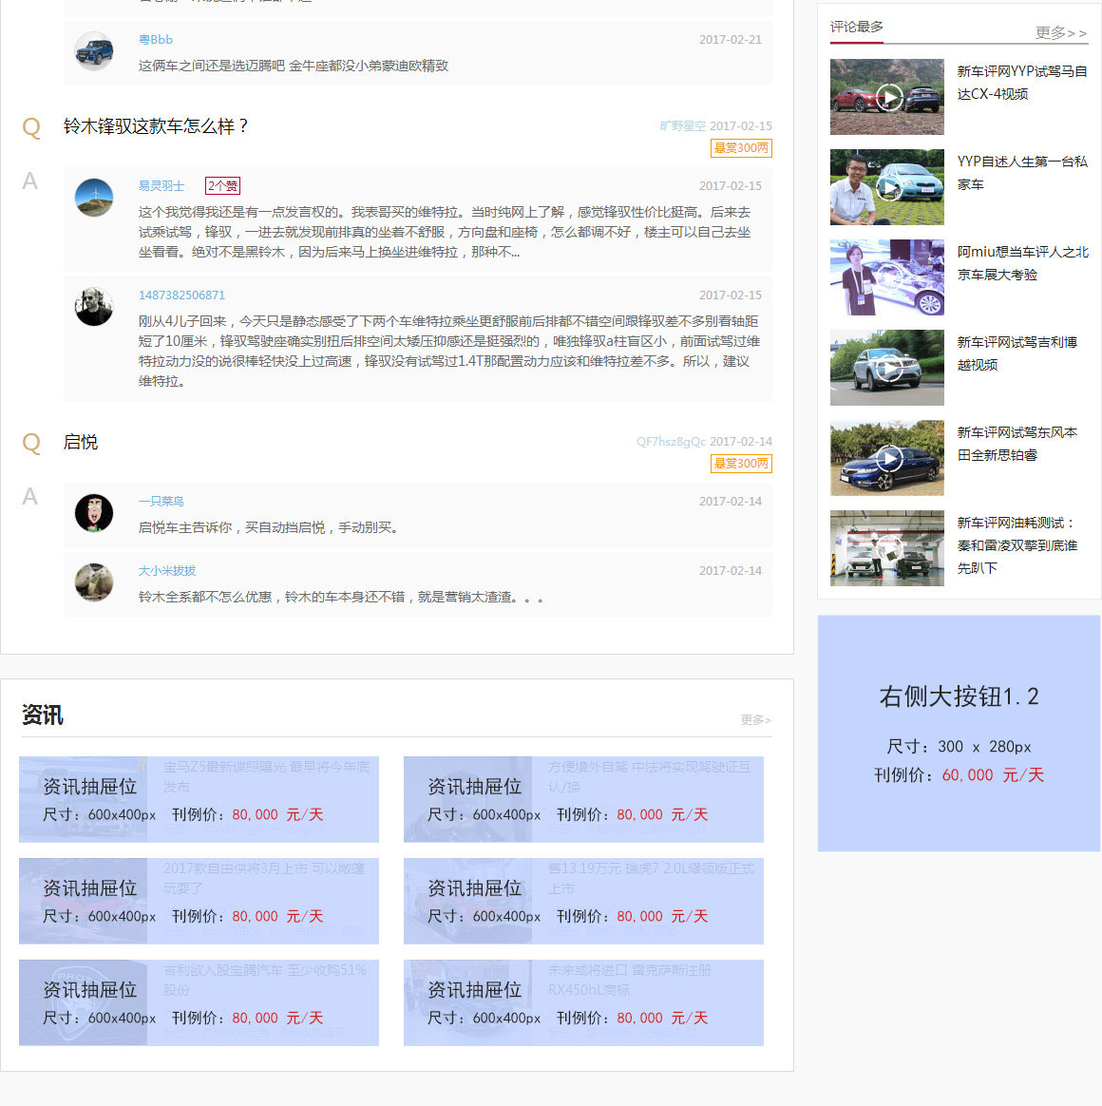This screenshot has height=1106, width=1102.
Task: Click the 资讯 section heading
Action: (x=43, y=715)
